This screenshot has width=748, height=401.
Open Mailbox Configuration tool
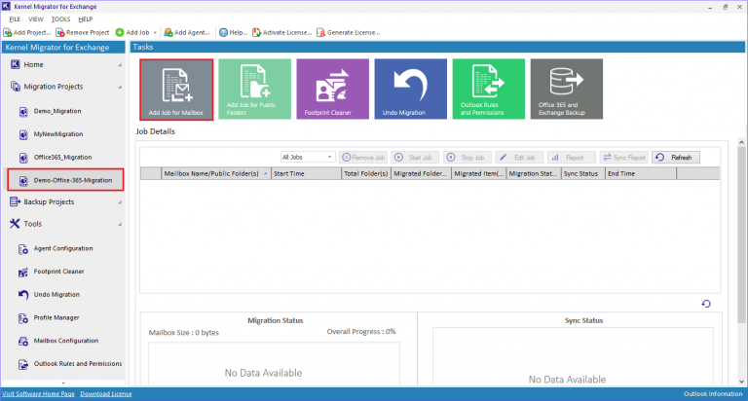[66, 341]
